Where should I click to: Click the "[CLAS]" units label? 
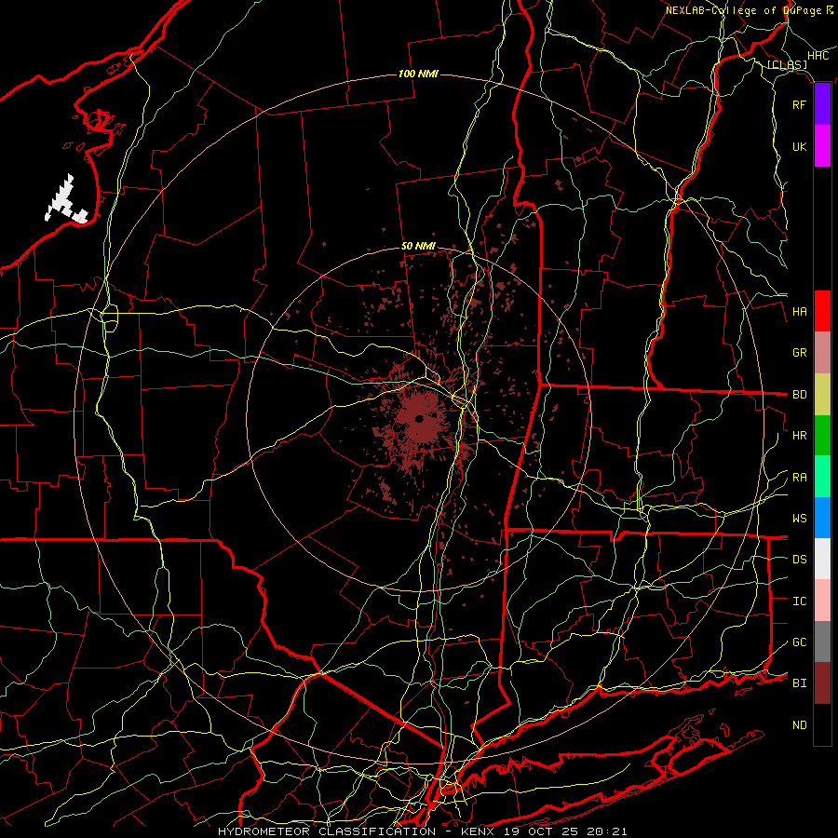(x=787, y=65)
